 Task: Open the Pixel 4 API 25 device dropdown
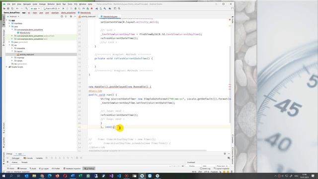click(x=52, y=8)
